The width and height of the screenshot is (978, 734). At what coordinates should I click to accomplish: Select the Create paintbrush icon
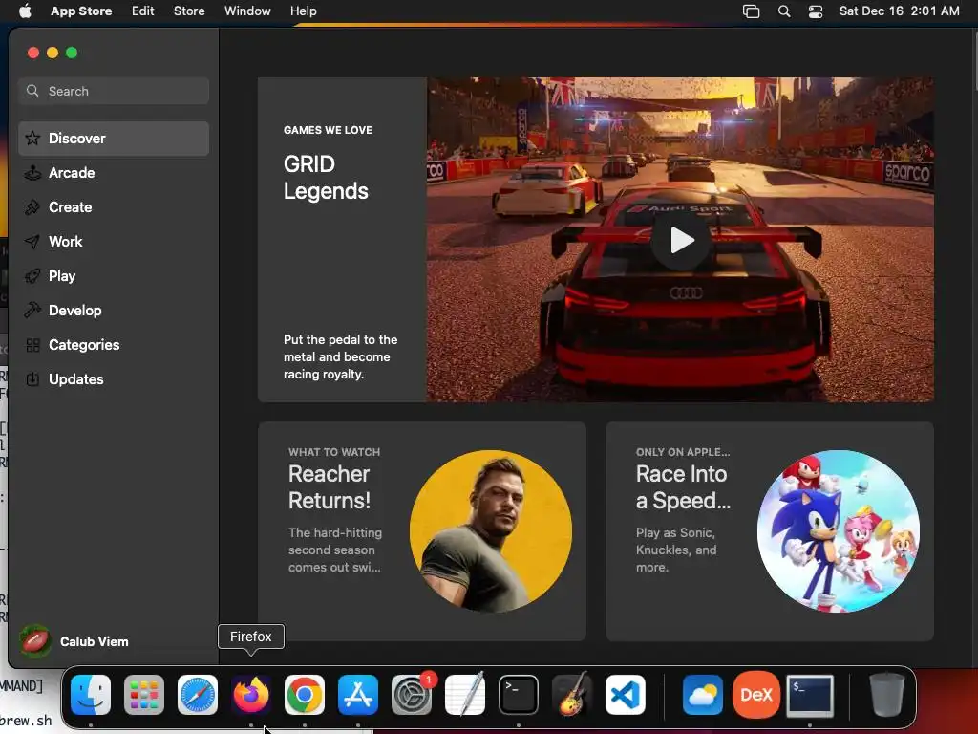(x=32, y=207)
